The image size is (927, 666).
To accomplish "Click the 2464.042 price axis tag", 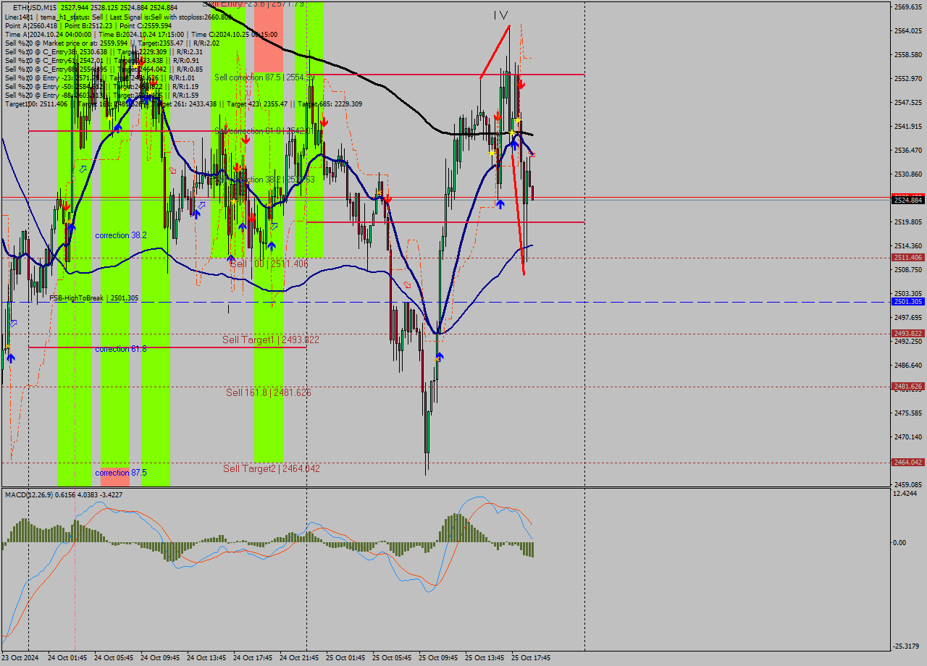I will coord(908,462).
